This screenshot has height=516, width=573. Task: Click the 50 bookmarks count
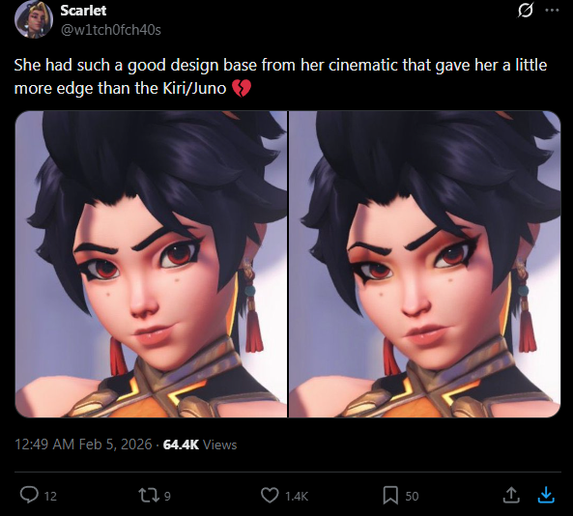click(x=412, y=497)
